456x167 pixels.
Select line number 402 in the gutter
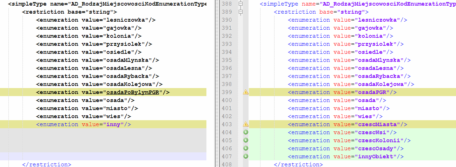(227, 116)
